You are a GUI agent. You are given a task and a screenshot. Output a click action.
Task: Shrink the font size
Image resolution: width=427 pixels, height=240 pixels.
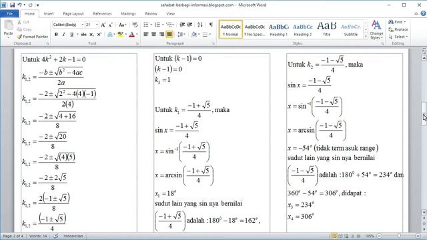111,25
